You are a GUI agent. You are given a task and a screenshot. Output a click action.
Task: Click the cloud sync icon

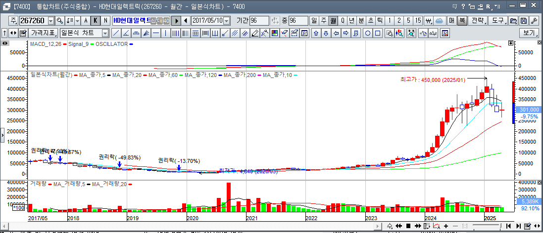(x=440, y=21)
